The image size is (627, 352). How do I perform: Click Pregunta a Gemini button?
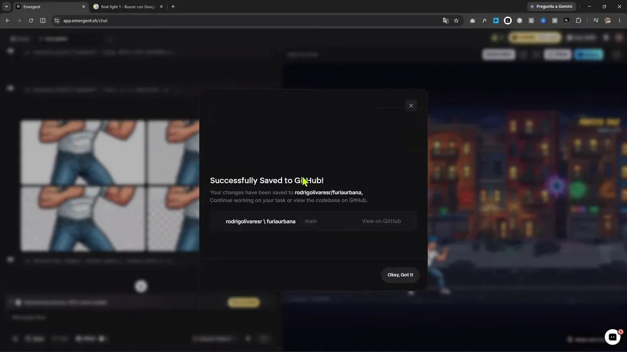551,7
